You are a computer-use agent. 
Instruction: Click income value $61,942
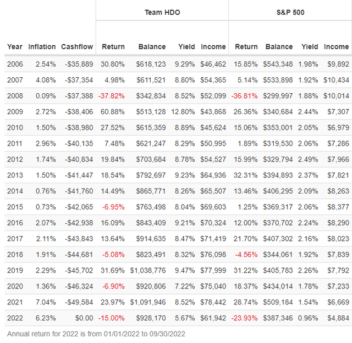pos(213,318)
